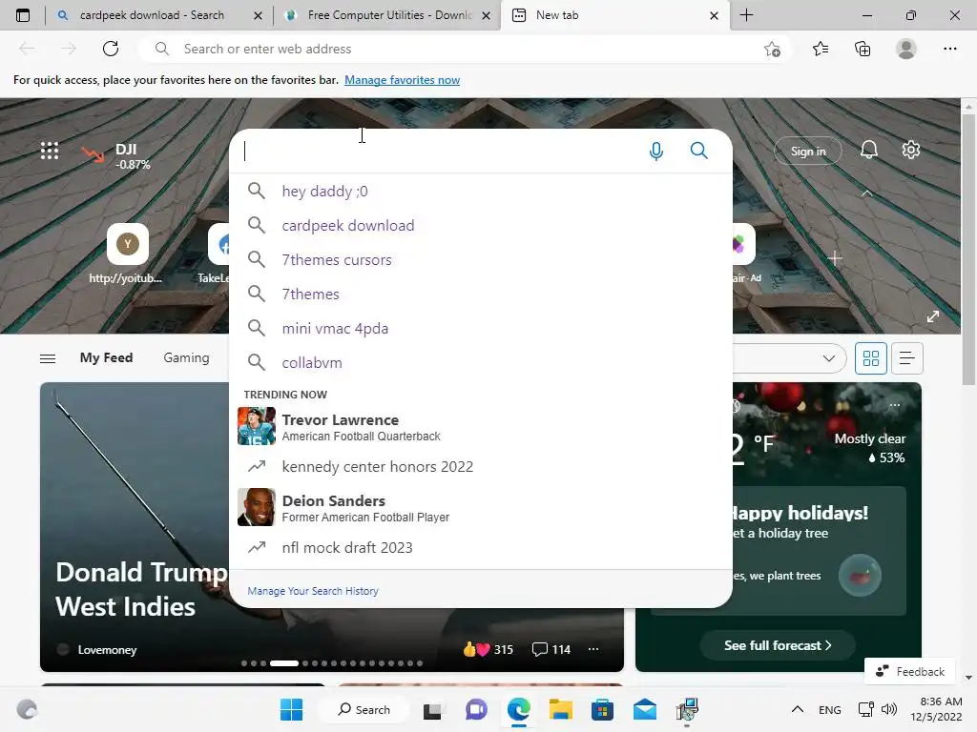Open trending 'kennedy center honors 2022'
Screen dimensions: 977x732
pos(481,466)
